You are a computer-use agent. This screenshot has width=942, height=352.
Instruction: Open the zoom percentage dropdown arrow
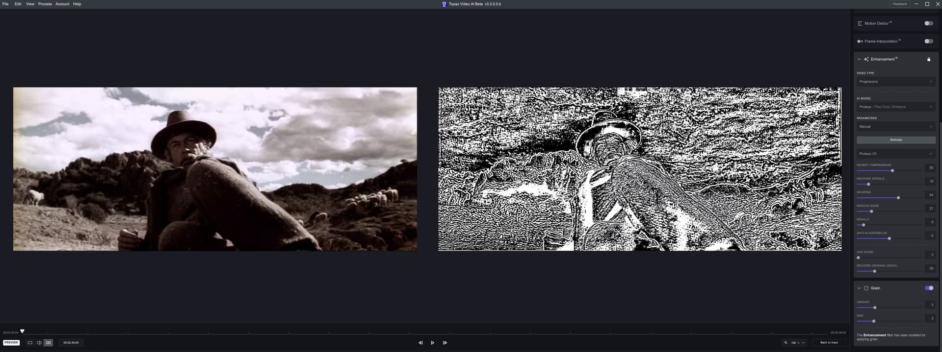(x=803, y=343)
